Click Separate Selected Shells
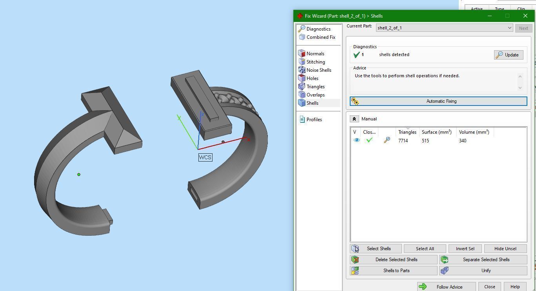Screen dimensions: 536x291 483,260
